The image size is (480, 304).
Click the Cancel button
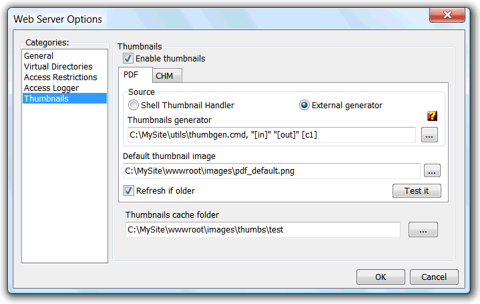[434, 277]
